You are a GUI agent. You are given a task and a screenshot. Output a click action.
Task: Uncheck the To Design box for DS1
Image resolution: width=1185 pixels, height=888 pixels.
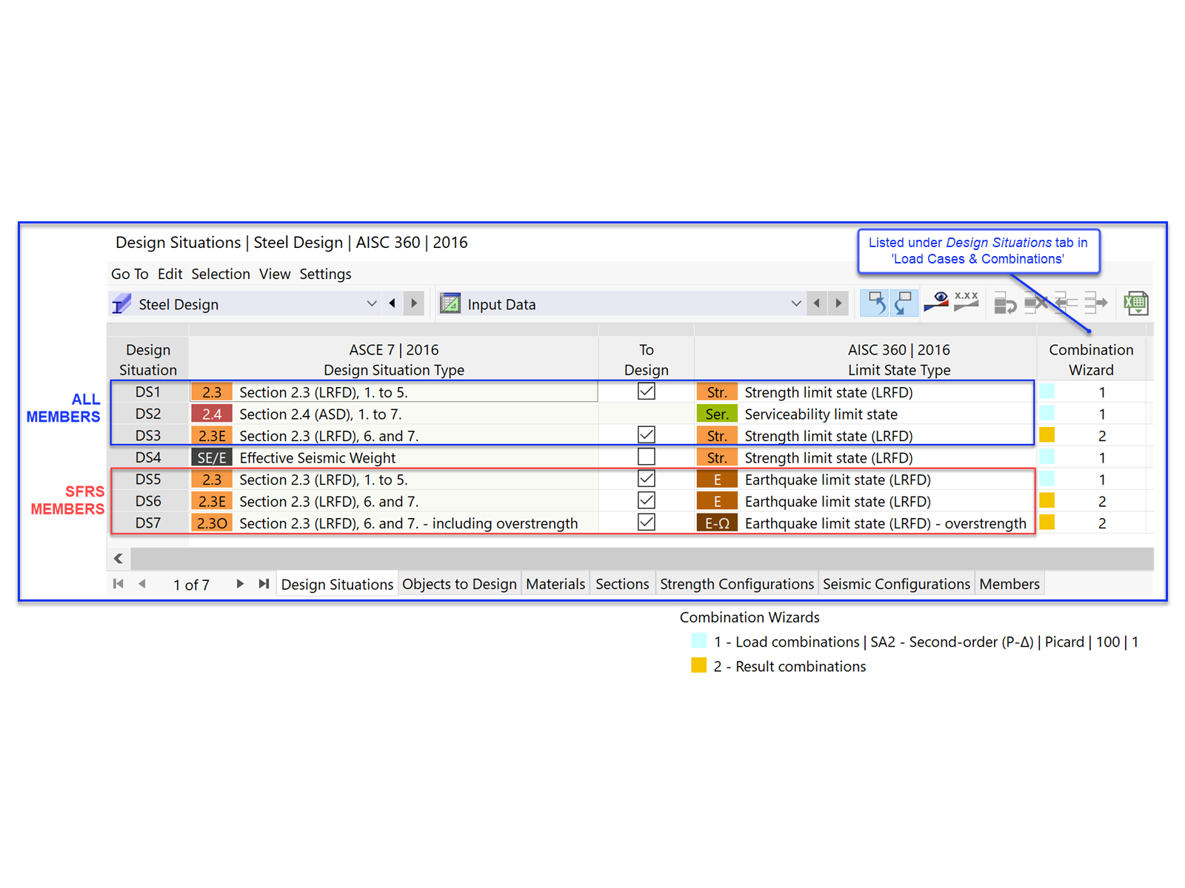tap(647, 391)
